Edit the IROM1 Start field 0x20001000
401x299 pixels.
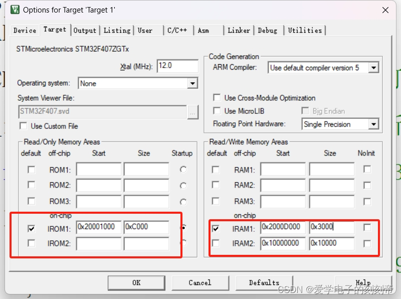tap(99, 227)
